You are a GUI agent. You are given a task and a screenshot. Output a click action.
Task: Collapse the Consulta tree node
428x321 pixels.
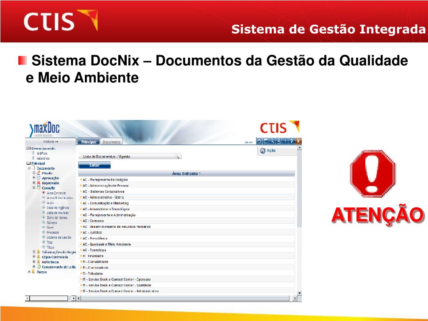pyautogui.click(x=34, y=188)
